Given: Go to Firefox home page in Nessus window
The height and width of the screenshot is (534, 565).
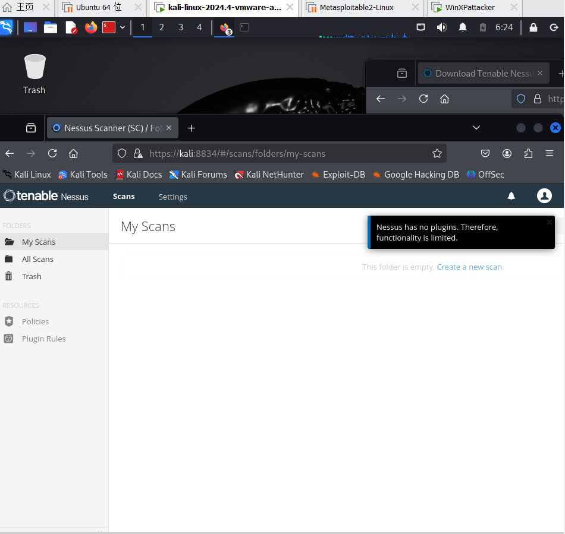Looking at the screenshot, I should (74, 154).
